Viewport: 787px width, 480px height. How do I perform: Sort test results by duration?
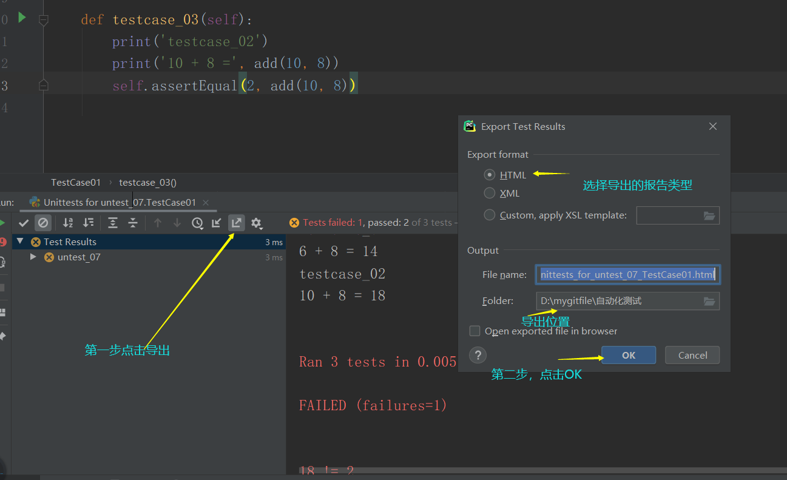89,223
